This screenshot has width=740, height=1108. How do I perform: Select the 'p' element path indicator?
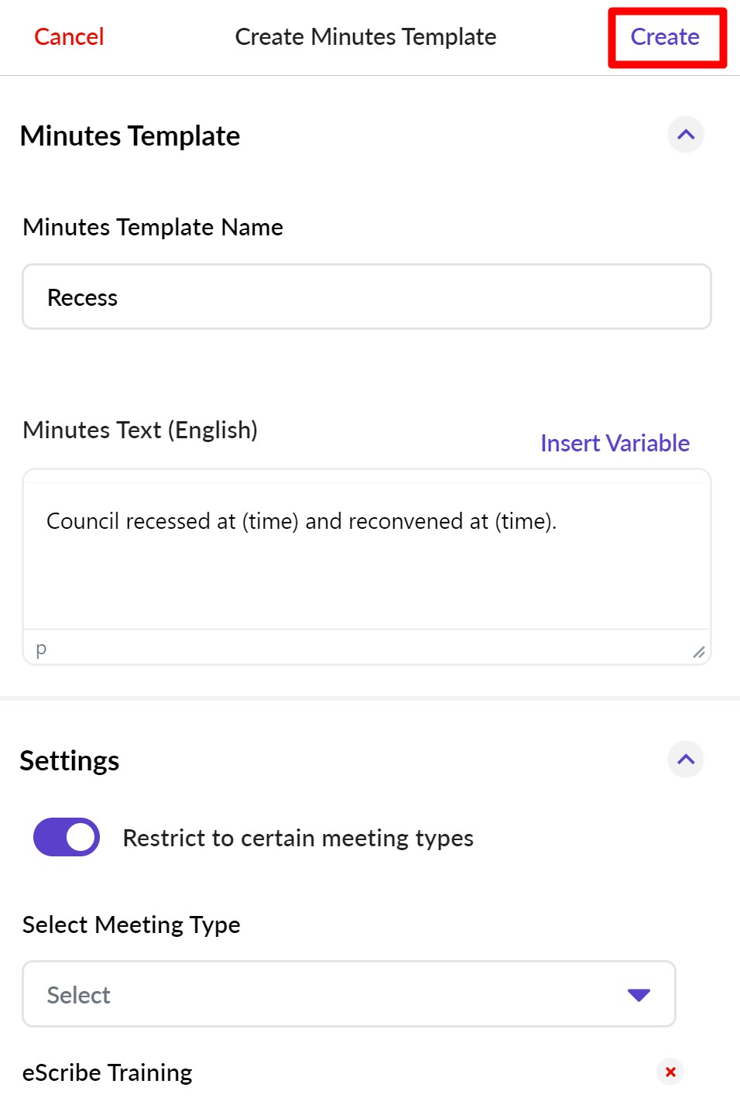(41, 648)
